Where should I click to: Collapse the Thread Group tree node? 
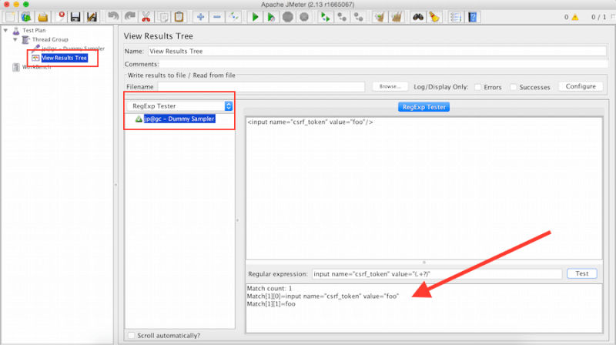15,39
